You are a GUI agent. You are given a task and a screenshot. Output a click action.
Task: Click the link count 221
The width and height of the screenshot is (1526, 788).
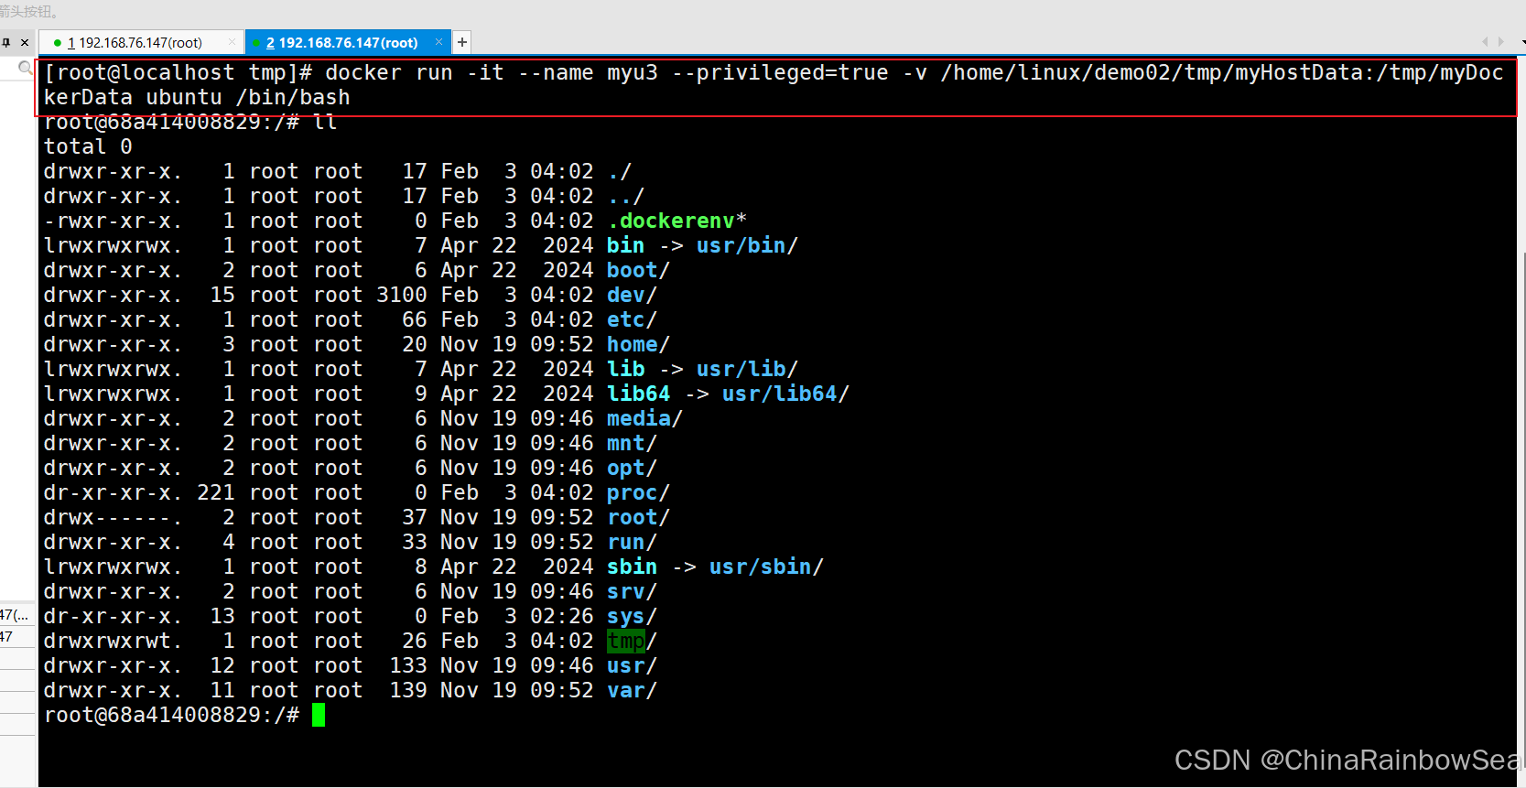tap(216, 492)
